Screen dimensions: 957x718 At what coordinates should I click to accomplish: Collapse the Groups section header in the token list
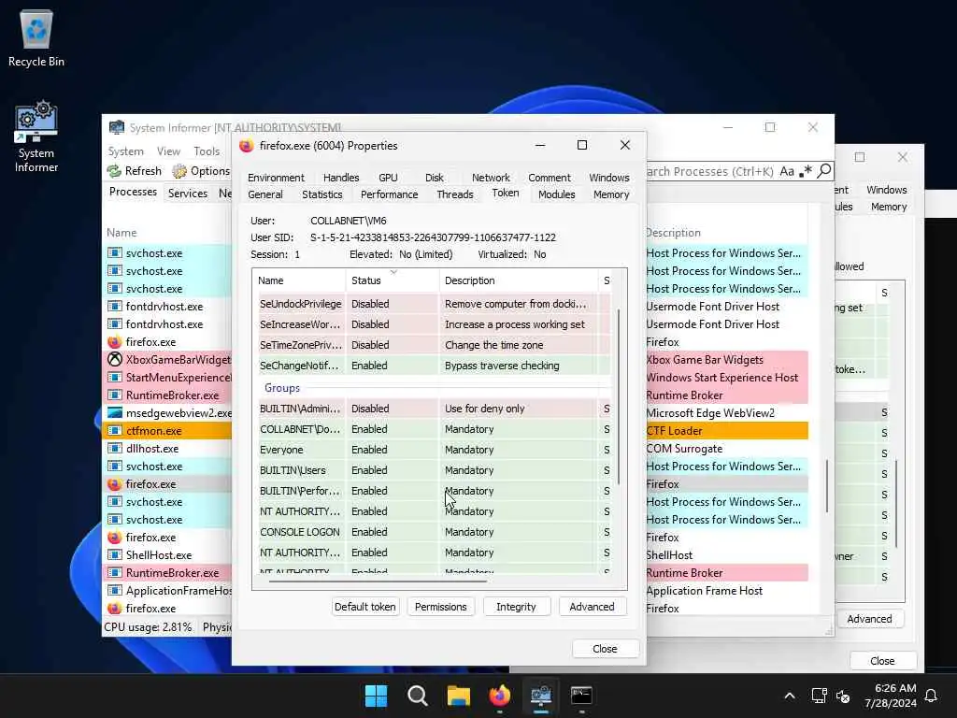[282, 388]
